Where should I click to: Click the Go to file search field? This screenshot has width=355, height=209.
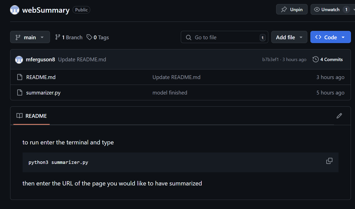[224, 37]
